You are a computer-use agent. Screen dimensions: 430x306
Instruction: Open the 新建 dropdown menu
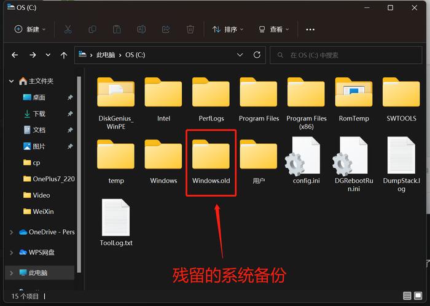(30, 29)
